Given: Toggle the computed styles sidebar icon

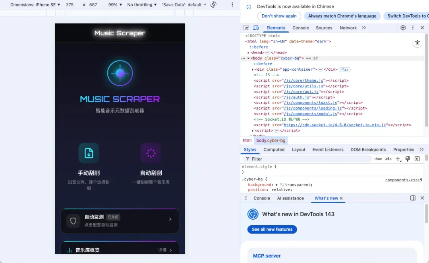Looking at the screenshot, I should [x=417, y=159].
